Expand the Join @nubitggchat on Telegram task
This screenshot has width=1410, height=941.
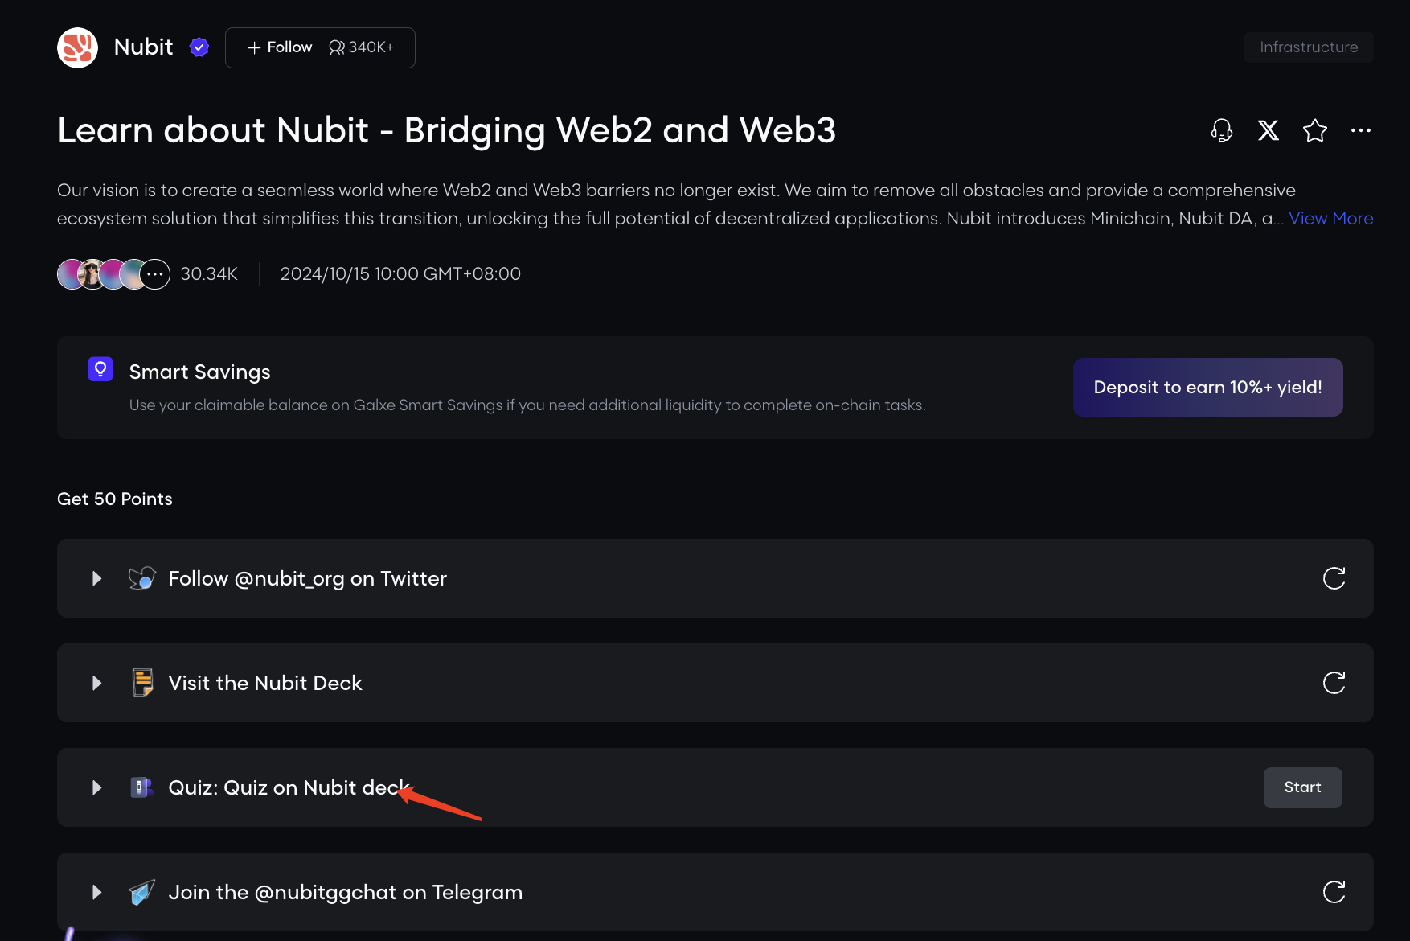click(x=96, y=892)
